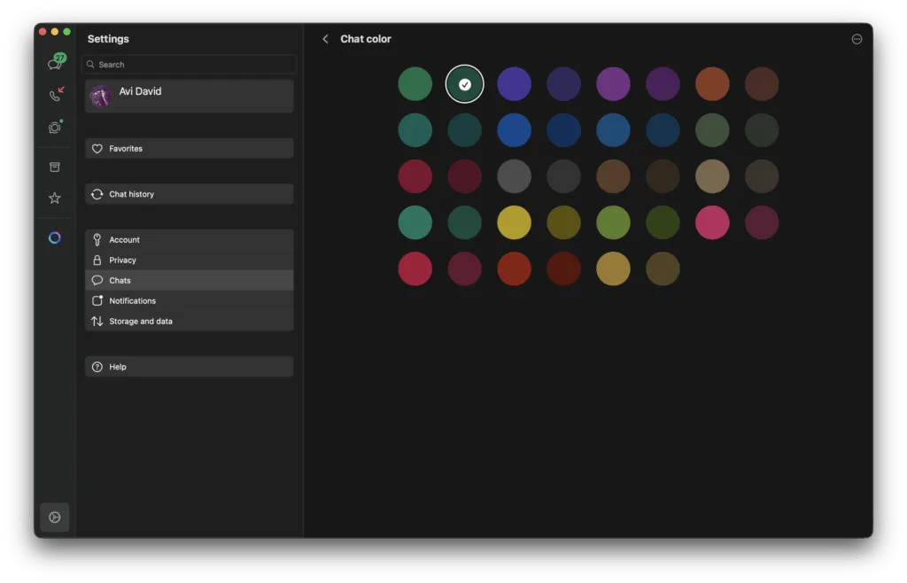Click the Help question mark icon
907x583 pixels.
click(97, 367)
